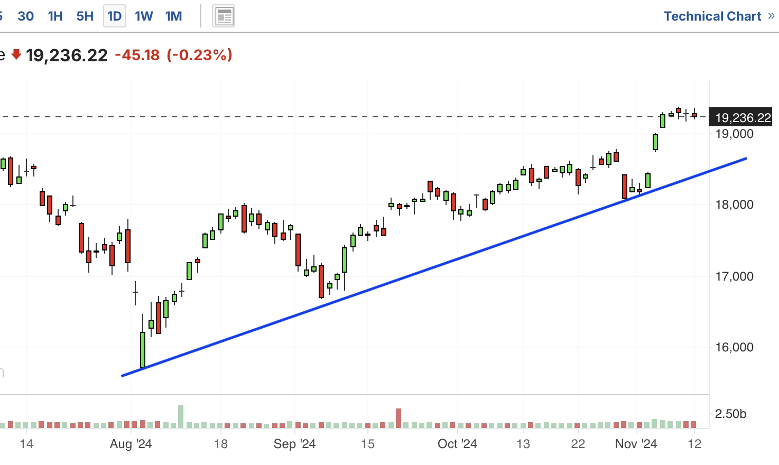Screen dimensions: 779x465
Task: Click the tallest green volume bar in August
Action: click(x=181, y=416)
